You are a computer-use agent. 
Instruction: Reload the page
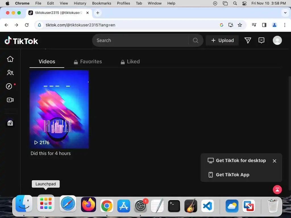[x=27, y=25]
